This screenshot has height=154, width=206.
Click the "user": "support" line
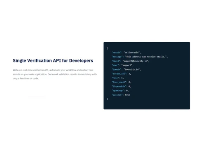(x=122, y=65)
